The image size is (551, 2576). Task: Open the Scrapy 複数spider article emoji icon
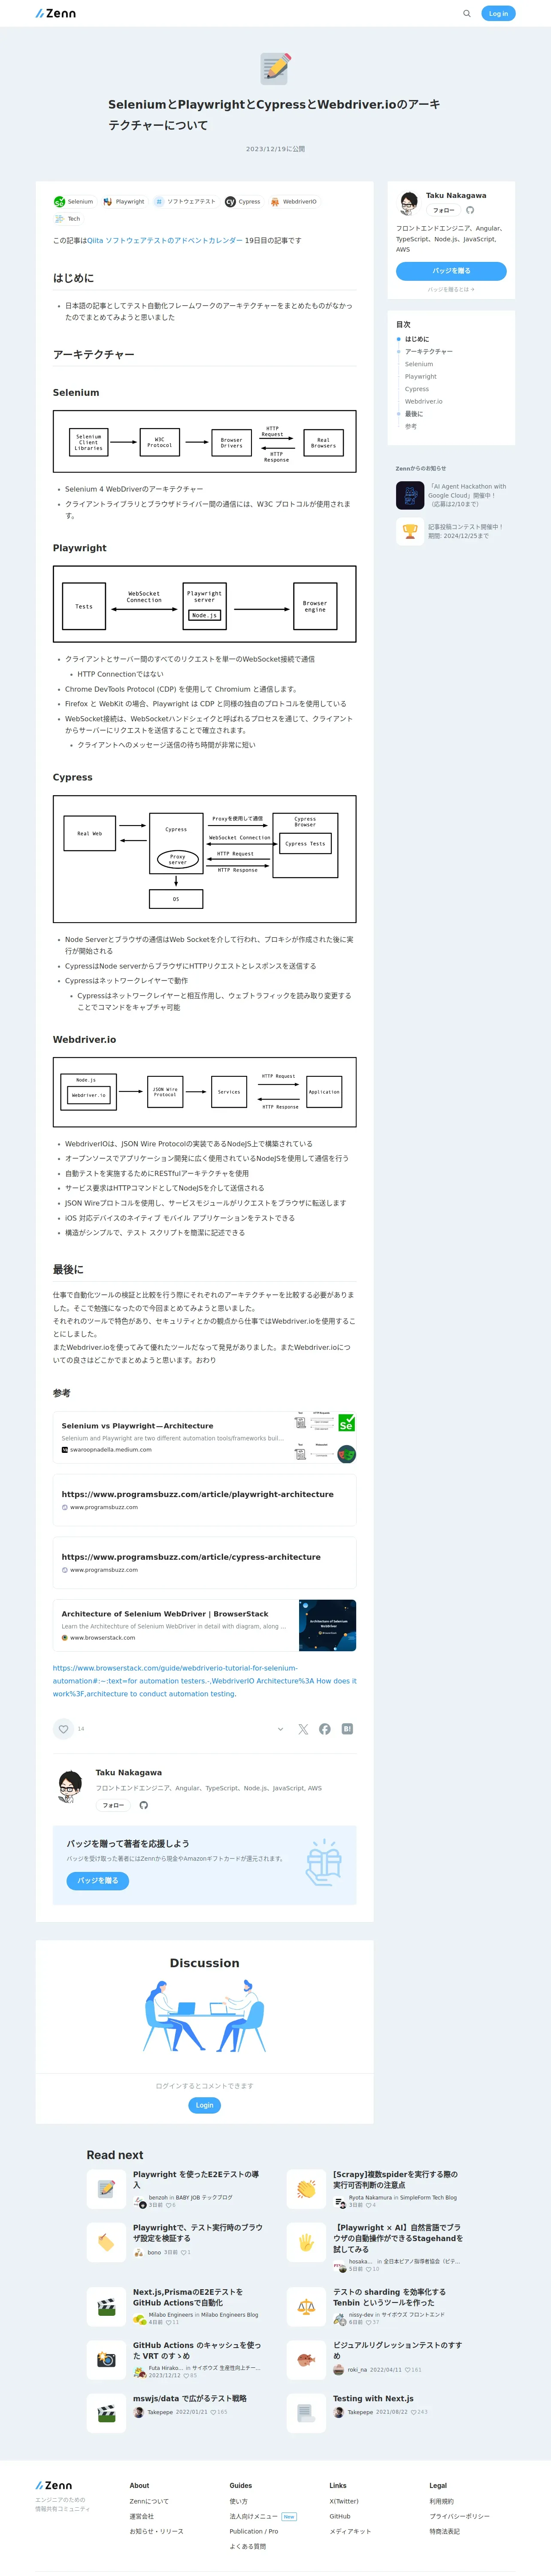point(306,2189)
